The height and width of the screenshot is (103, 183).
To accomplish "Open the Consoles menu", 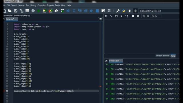I will pyautogui.click(x=41, y=5).
